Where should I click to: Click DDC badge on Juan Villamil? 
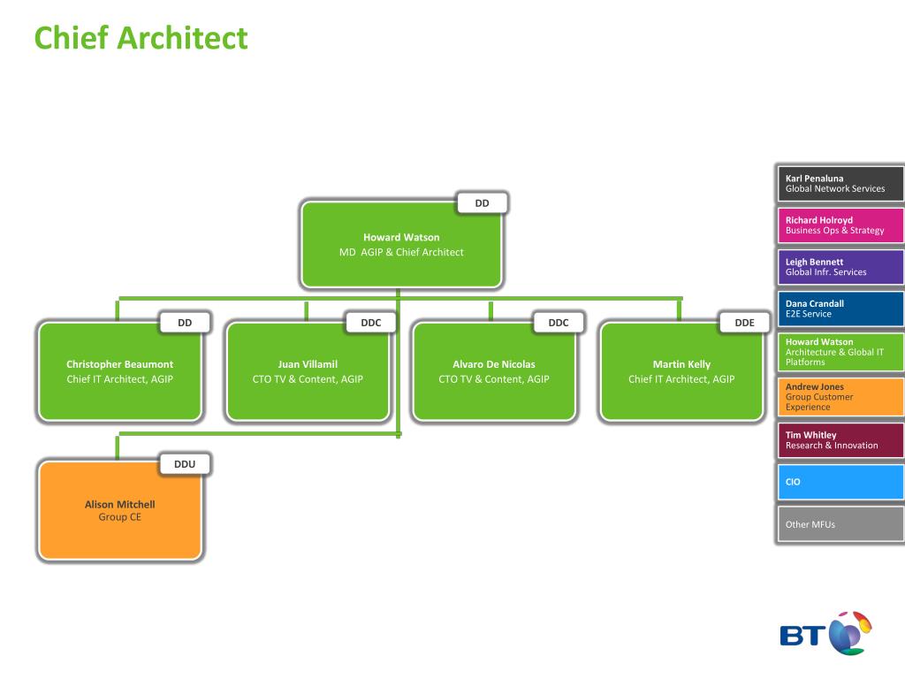click(371, 323)
